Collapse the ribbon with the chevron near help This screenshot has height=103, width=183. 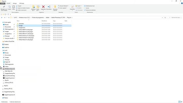tap(180, 3)
